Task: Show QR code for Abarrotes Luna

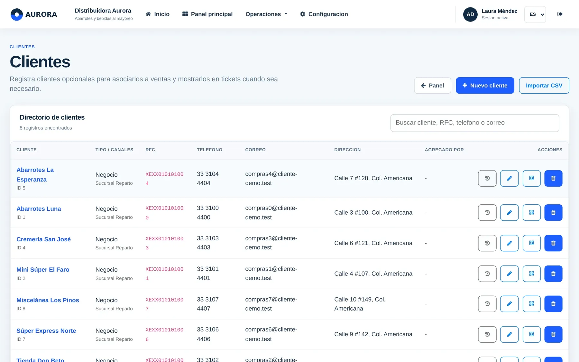Action: pyautogui.click(x=531, y=212)
